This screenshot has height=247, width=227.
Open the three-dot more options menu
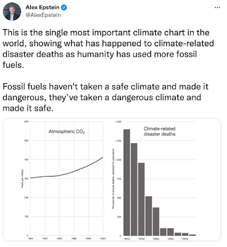pos(218,7)
